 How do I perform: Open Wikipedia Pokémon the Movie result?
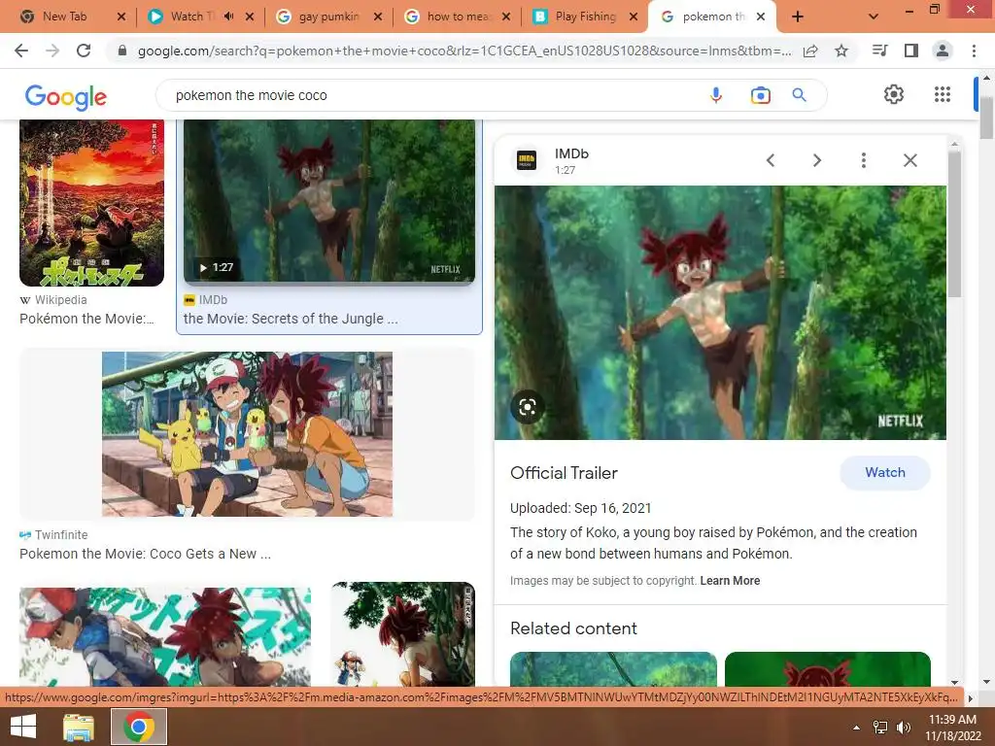coord(86,319)
